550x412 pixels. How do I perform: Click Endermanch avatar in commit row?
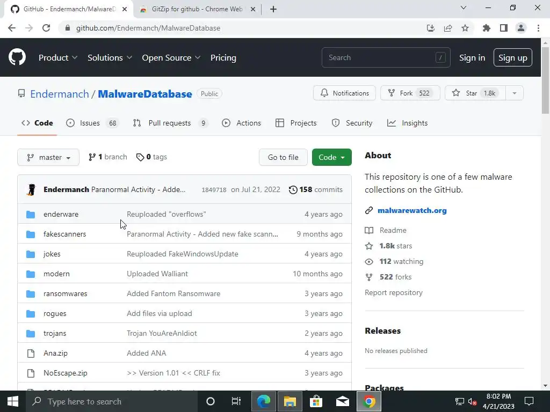[x=32, y=189]
